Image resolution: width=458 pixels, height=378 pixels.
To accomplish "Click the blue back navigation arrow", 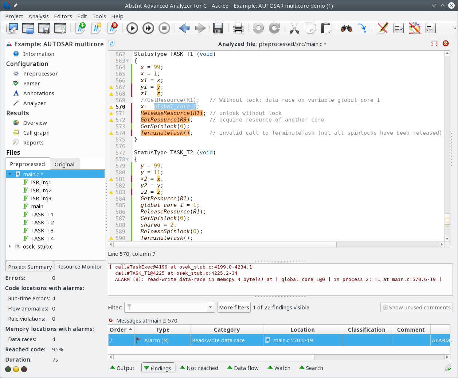I will [x=184, y=28].
